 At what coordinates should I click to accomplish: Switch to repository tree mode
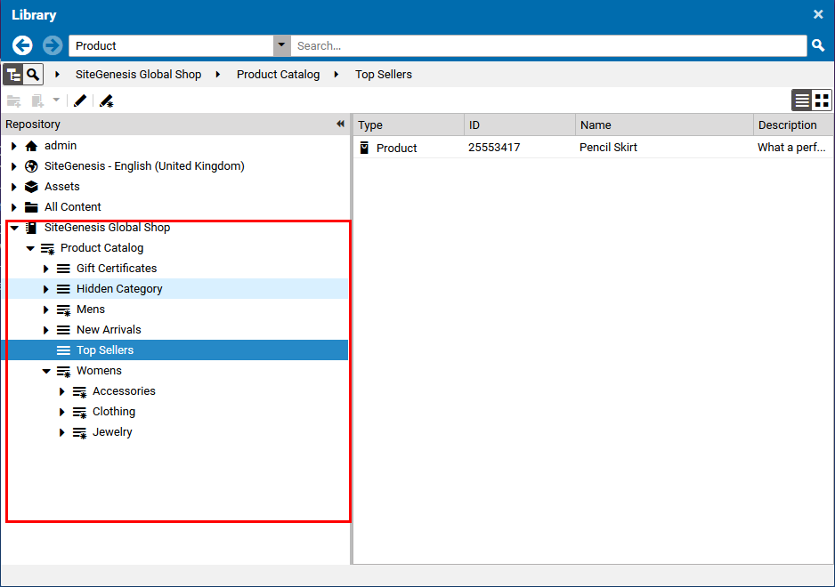click(12, 75)
